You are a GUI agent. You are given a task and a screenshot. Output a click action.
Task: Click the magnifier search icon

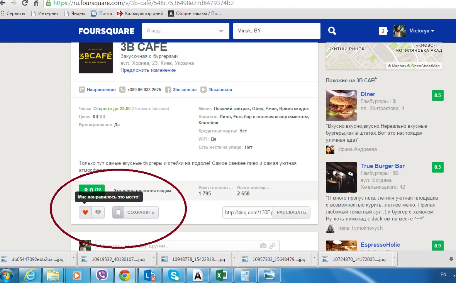(x=332, y=31)
